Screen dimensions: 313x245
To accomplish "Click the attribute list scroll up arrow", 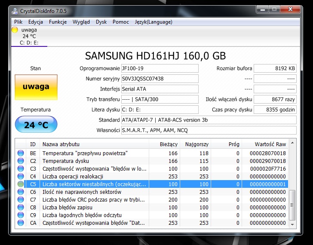I will (292, 143).
